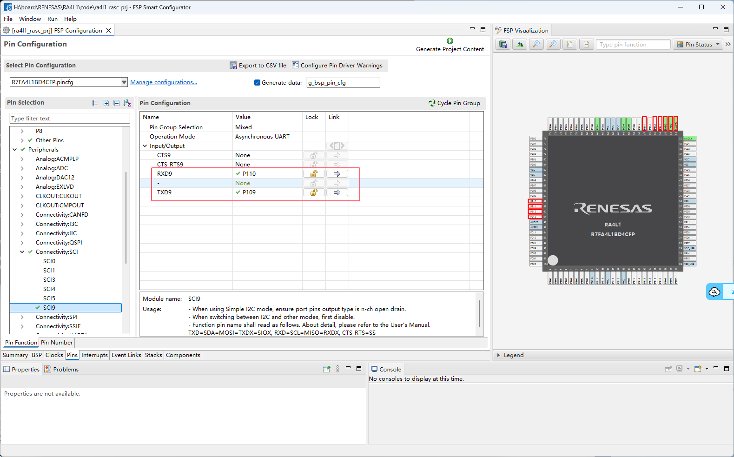Collapse the Input/Output group row
Screen dimensions: 734x457
click(145, 146)
